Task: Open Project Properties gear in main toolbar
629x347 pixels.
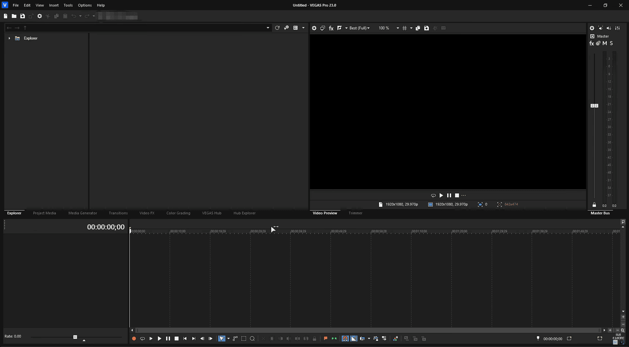Action: 40,16
